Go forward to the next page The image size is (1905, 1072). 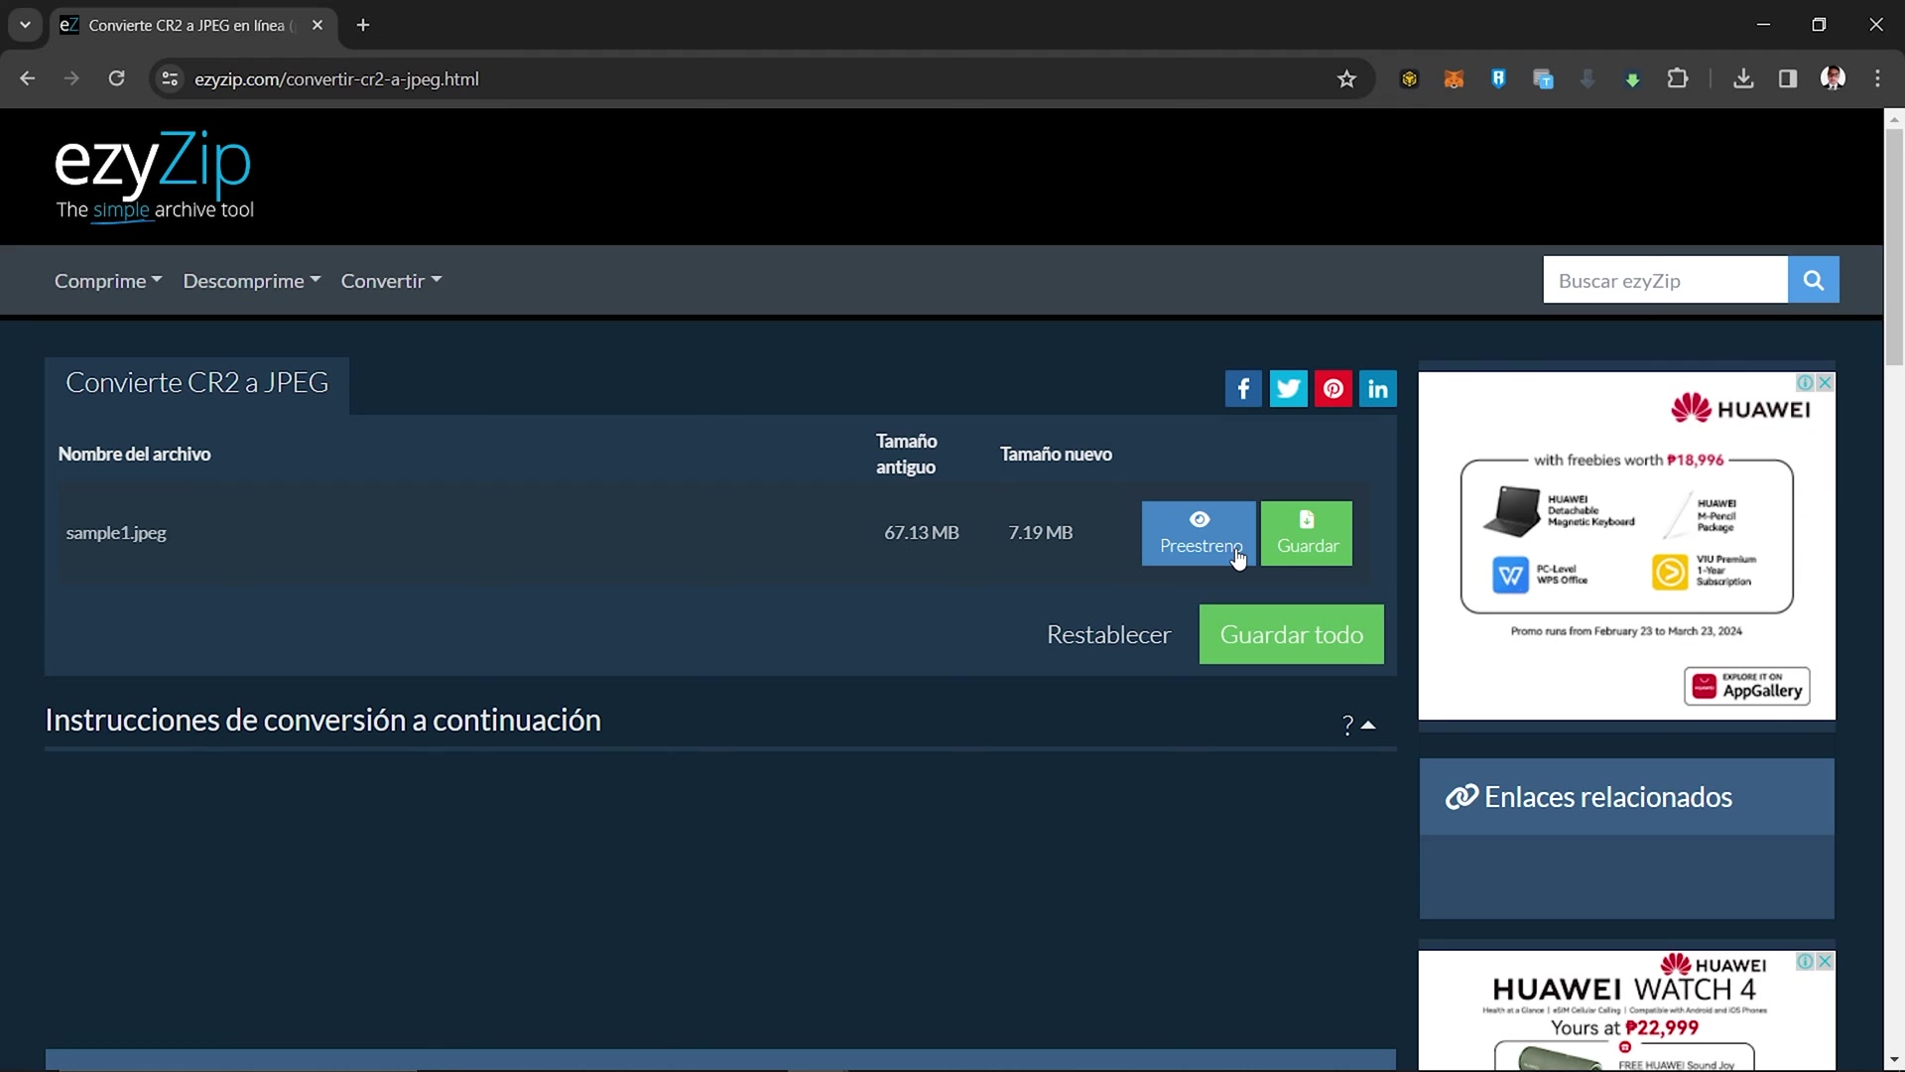pyautogui.click(x=71, y=79)
